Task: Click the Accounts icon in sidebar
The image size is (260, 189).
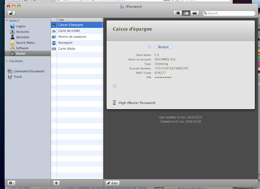Action: click(x=12, y=32)
